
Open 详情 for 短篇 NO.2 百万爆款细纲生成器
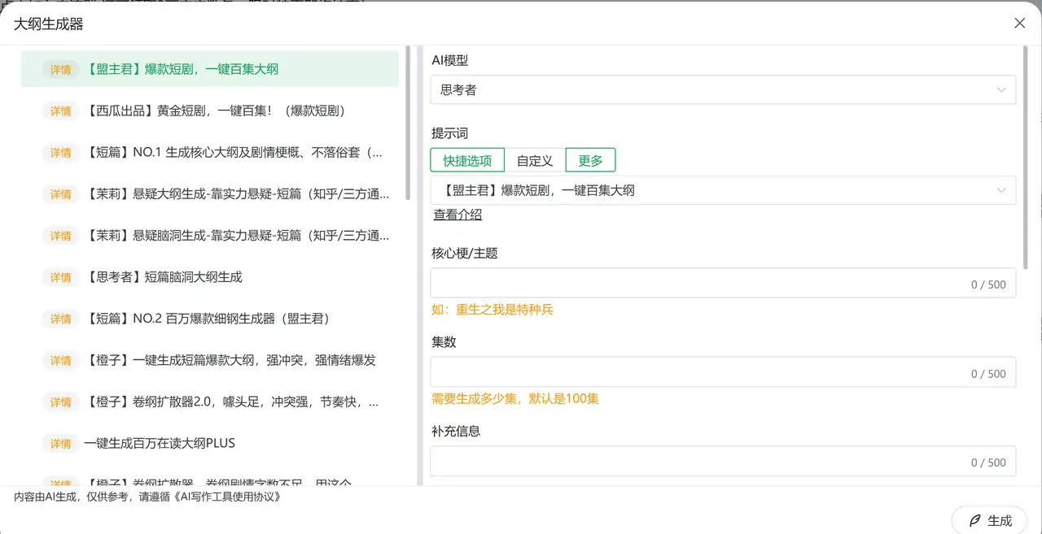(61, 319)
